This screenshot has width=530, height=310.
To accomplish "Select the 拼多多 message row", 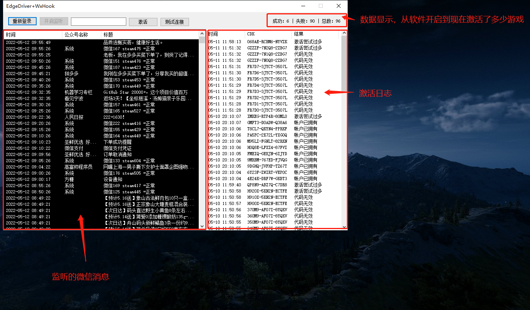I will [101, 74].
